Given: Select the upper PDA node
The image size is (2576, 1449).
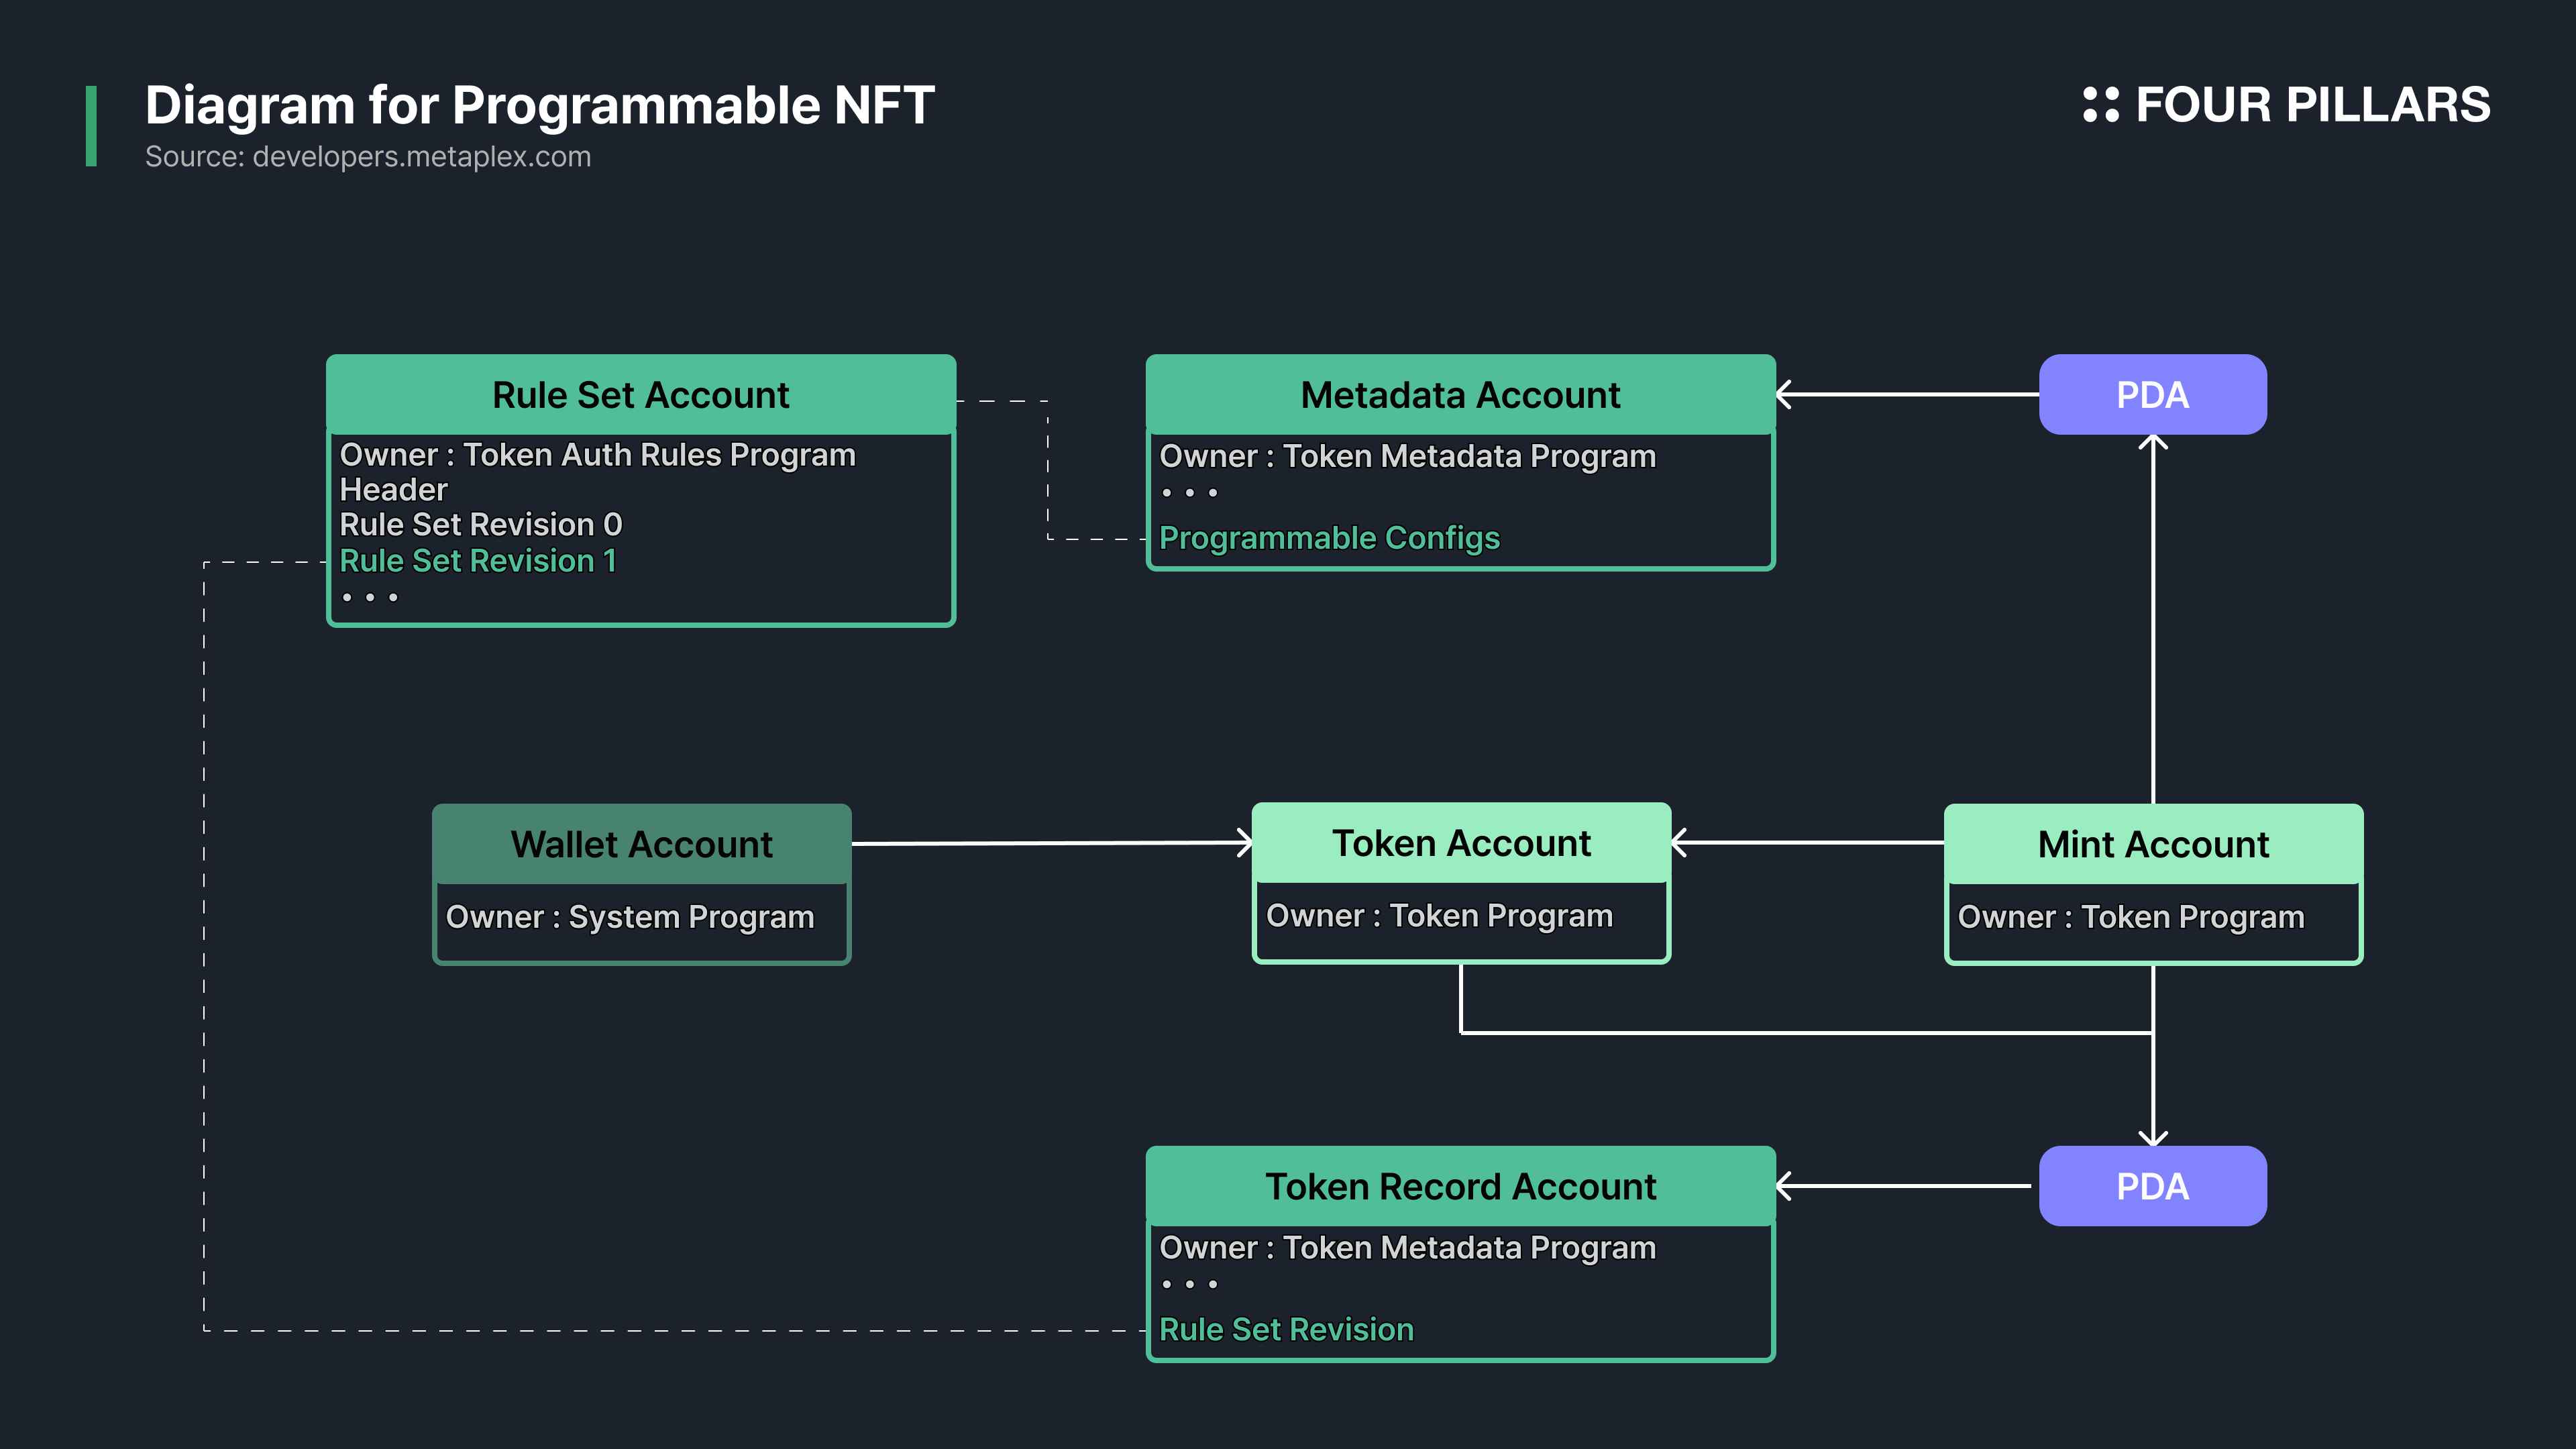Looking at the screenshot, I should (2152, 394).
